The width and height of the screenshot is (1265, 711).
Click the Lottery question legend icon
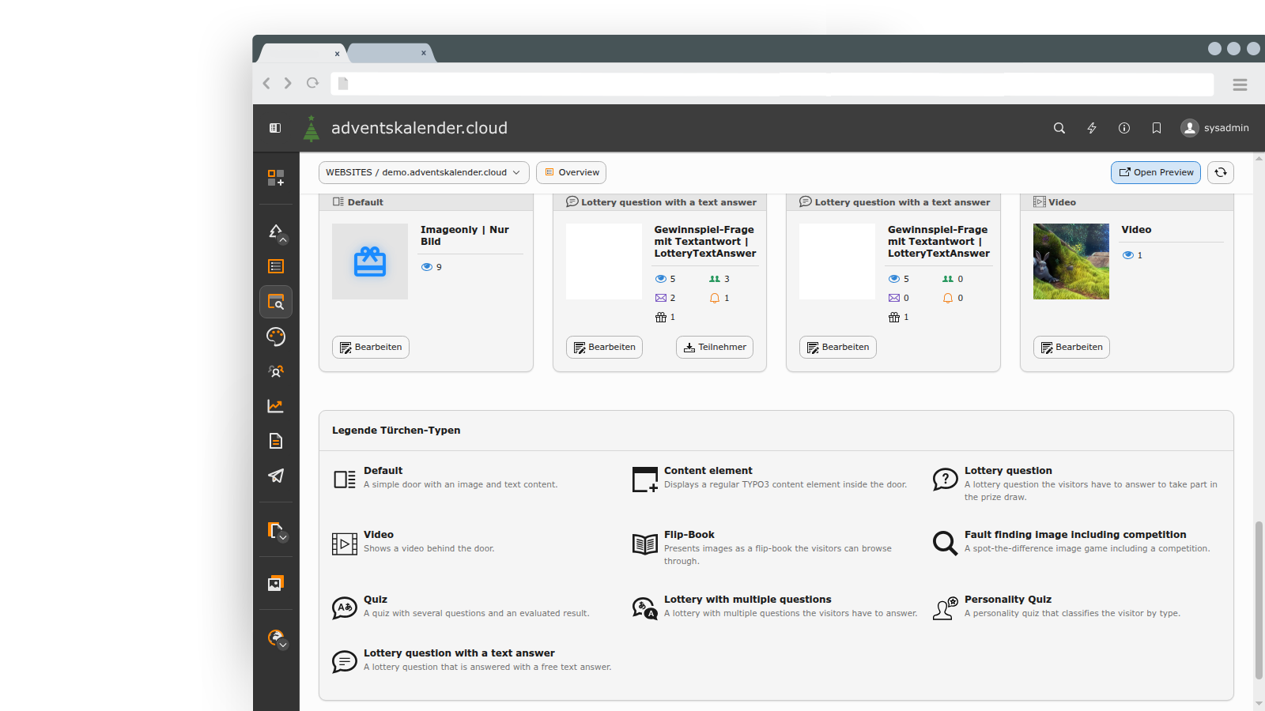click(945, 480)
